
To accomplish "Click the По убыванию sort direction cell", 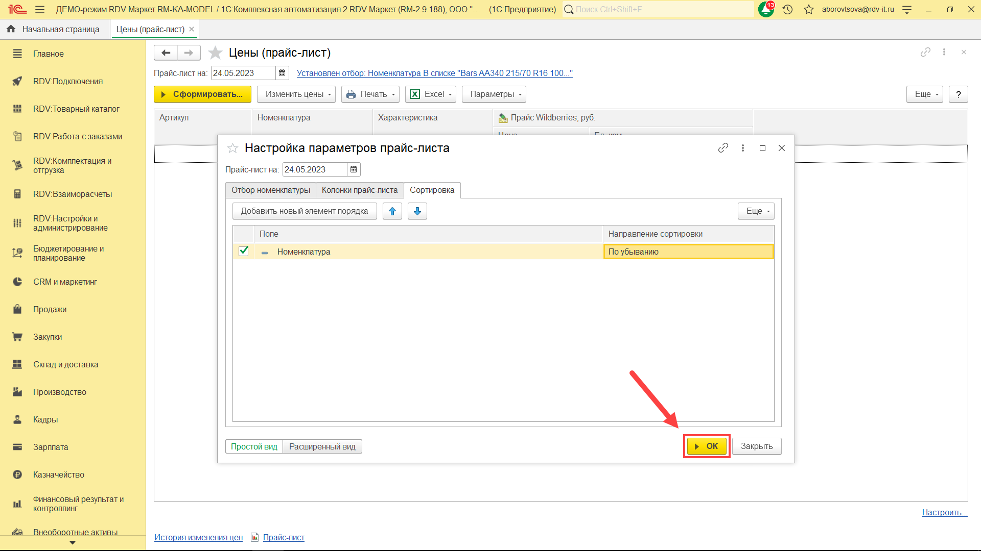I will click(688, 252).
